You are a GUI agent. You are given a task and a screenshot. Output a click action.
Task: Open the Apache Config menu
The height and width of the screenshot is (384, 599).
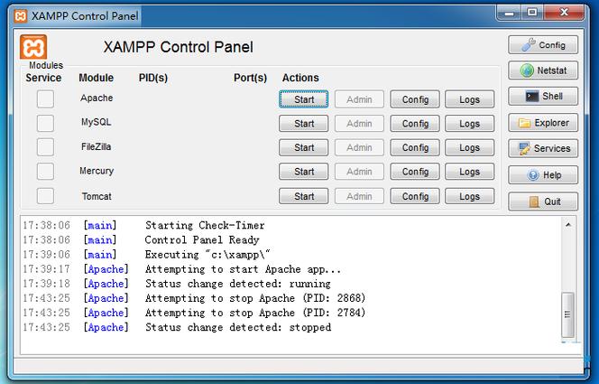pos(415,99)
